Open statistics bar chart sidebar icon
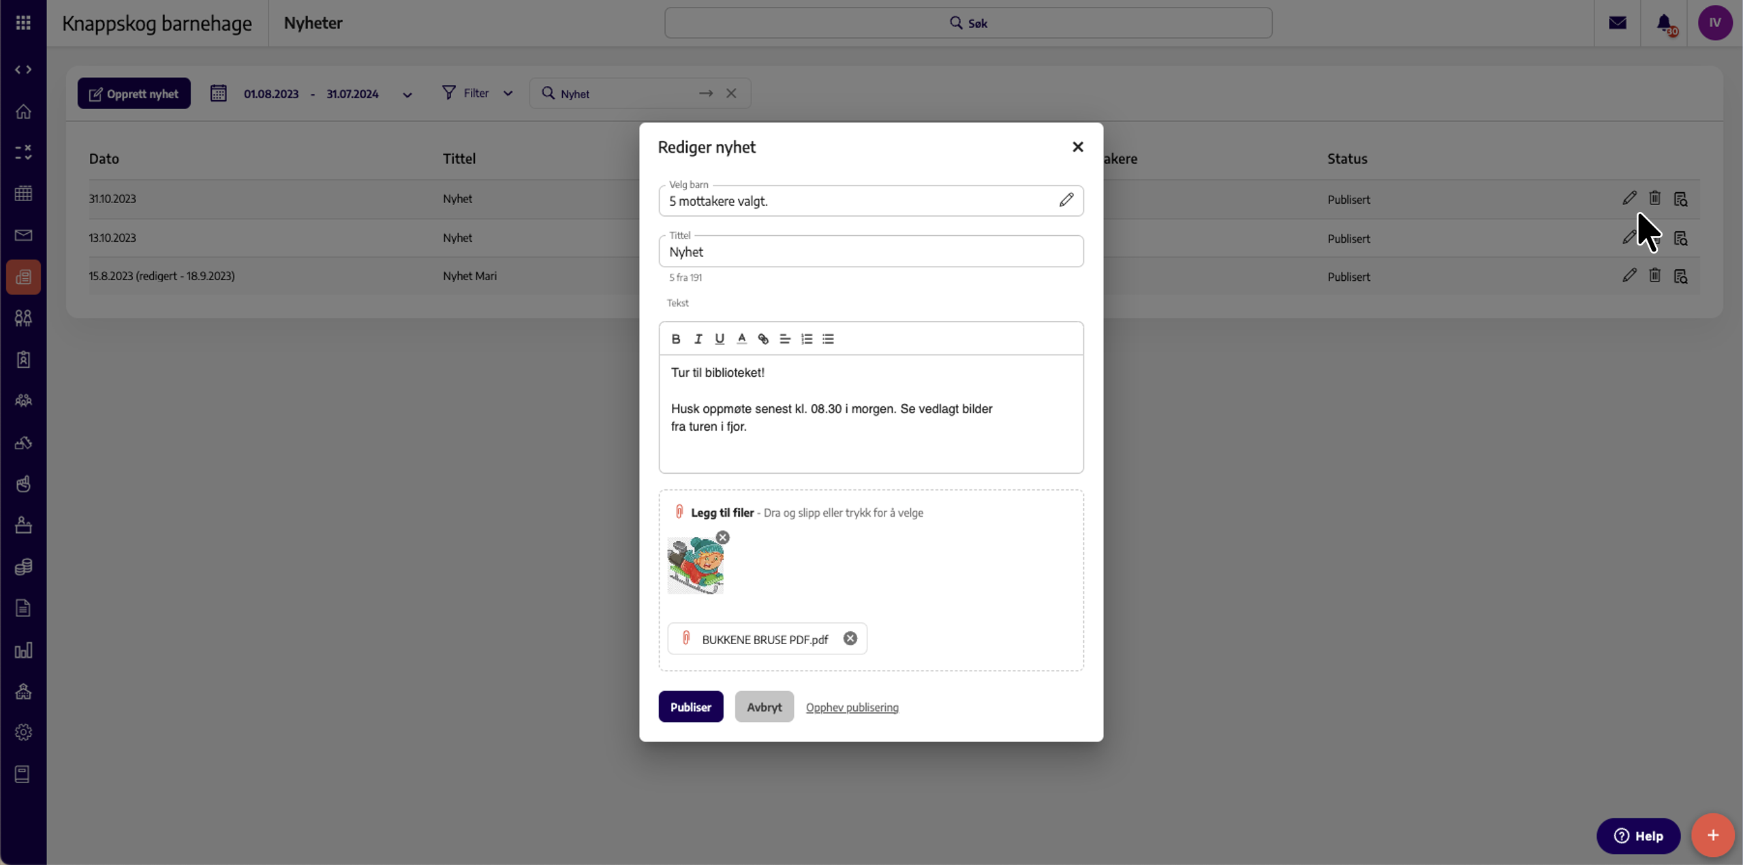This screenshot has width=1743, height=865. 23,650
